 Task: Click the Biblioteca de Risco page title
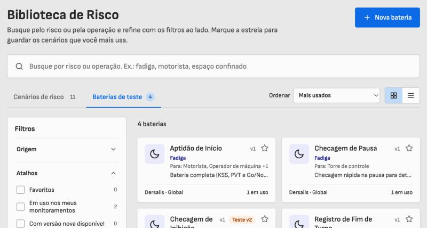pos(63,15)
